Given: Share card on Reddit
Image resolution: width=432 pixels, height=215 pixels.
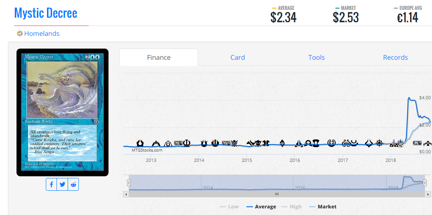Looking at the screenshot, I should tap(73, 185).
